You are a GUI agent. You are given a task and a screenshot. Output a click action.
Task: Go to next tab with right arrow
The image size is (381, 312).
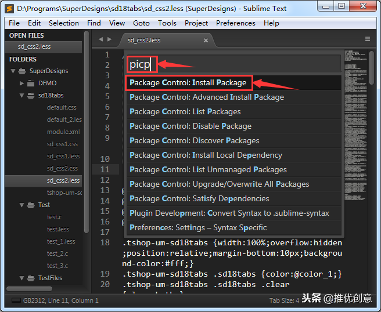pos(109,39)
